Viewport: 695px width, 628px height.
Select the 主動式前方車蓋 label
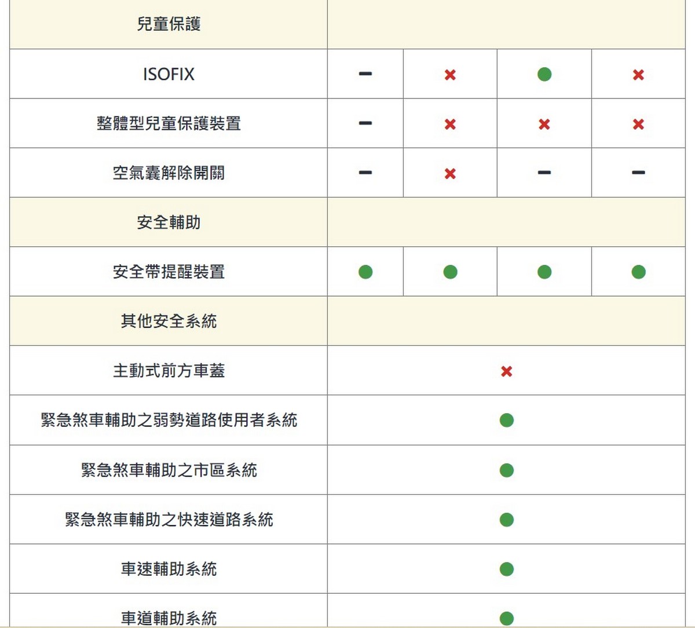coord(169,371)
